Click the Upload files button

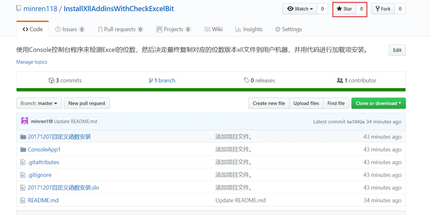[x=306, y=103]
